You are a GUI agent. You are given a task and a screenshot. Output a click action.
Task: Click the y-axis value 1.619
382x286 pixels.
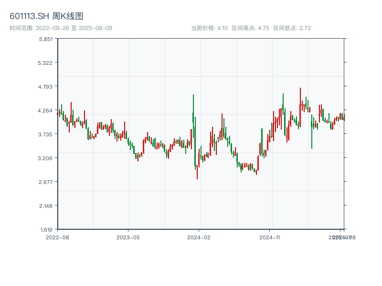(46, 230)
